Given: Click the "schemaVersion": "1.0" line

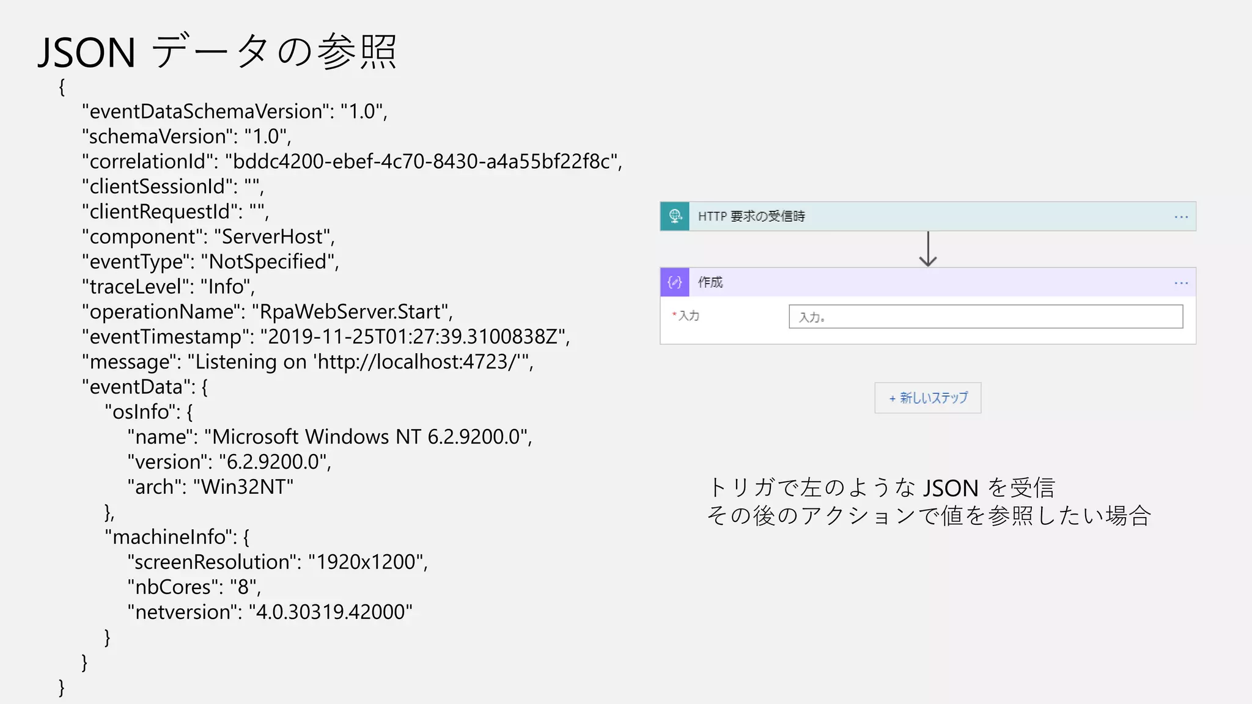Looking at the screenshot, I should [x=186, y=136].
